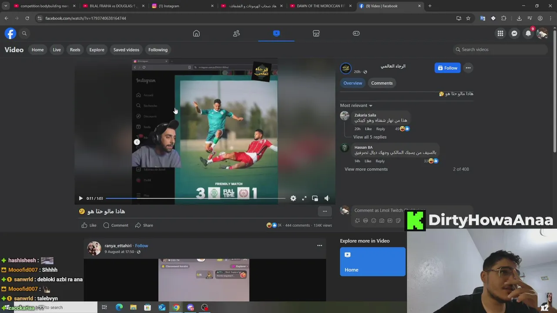Open Saved videos tab

click(x=126, y=50)
